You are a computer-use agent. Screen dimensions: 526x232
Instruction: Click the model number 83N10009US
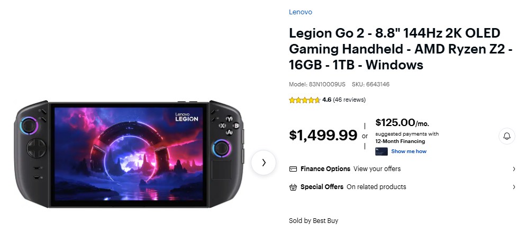coord(327,84)
